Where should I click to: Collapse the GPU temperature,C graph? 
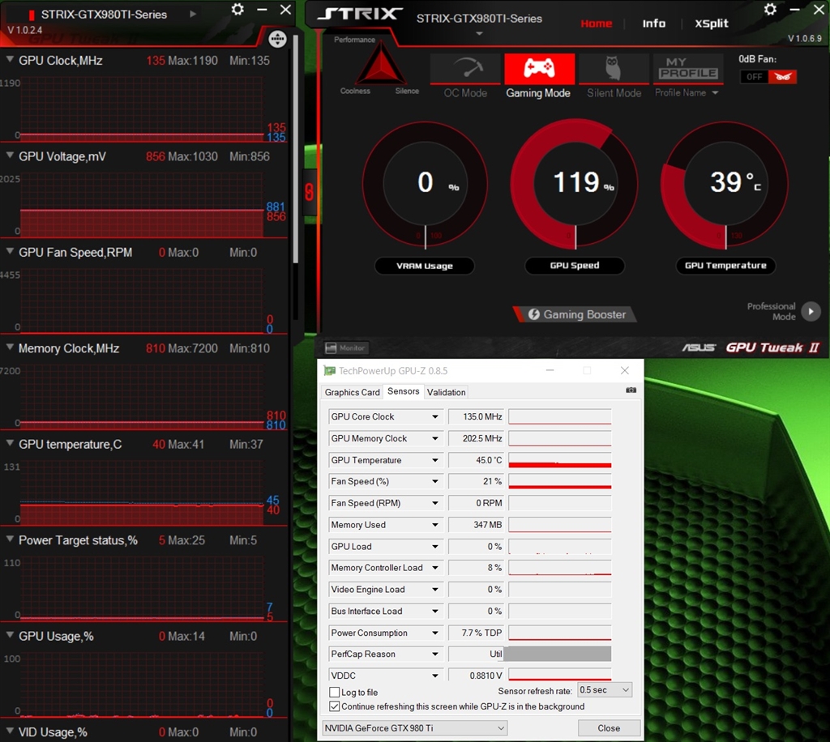(x=10, y=443)
